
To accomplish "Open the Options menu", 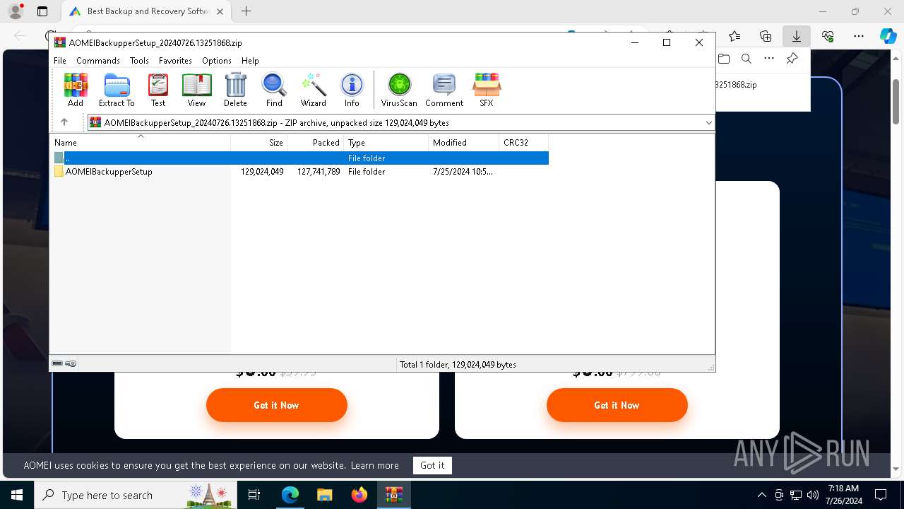I will click(217, 61).
